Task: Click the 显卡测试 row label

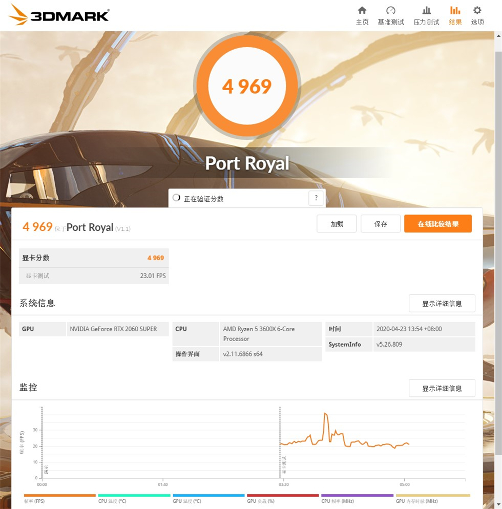Action: [x=38, y=275]
